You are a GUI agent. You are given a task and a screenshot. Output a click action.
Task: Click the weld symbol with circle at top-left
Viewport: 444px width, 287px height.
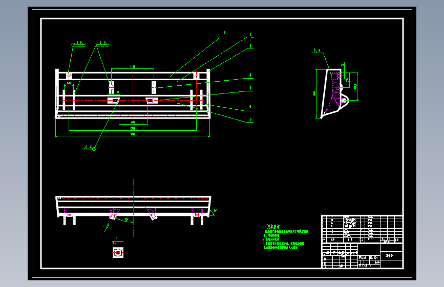coord(78,44)
